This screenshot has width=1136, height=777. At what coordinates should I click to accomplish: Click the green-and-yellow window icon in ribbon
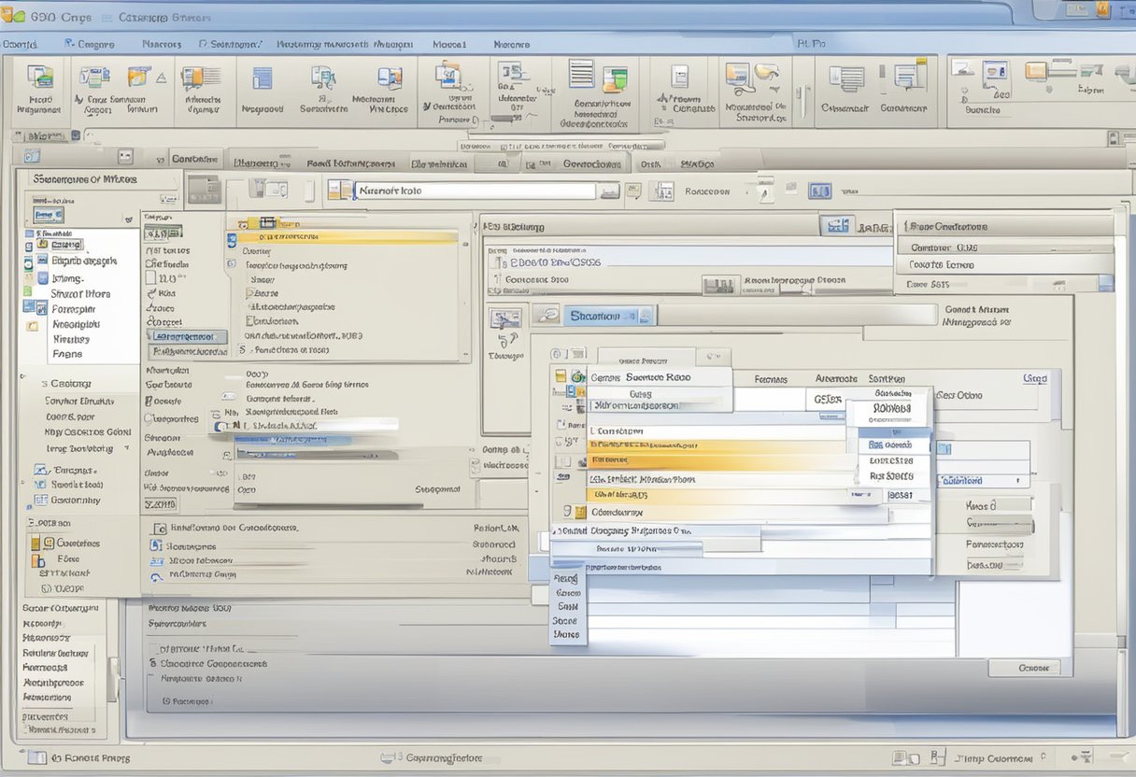(615, 78)
